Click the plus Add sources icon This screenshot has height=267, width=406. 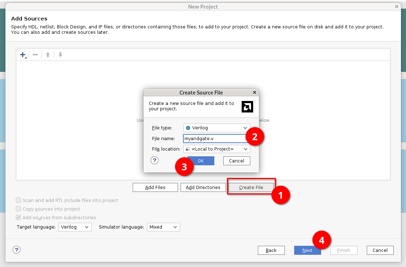tap(23, 55)
